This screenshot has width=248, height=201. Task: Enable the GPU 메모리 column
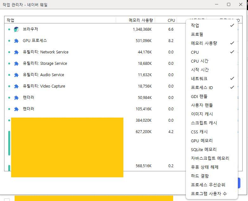point(212,140)
